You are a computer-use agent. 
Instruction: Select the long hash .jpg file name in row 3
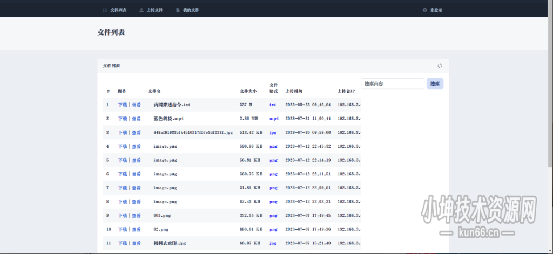point(193,133)
